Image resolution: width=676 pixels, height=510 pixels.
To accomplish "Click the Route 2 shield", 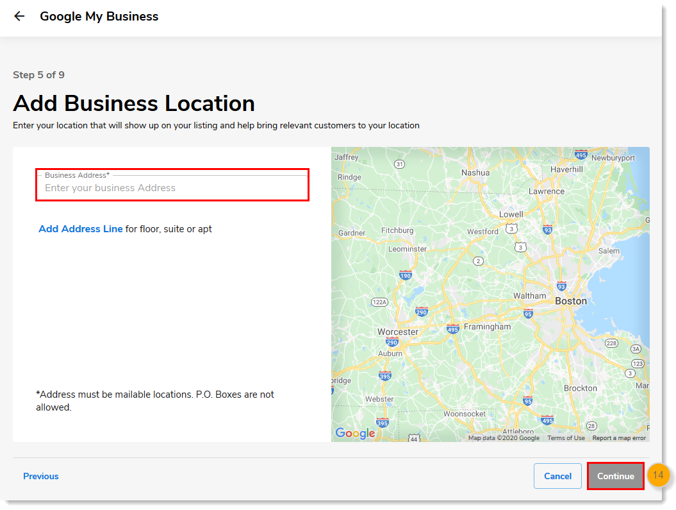I will [478, 261].
